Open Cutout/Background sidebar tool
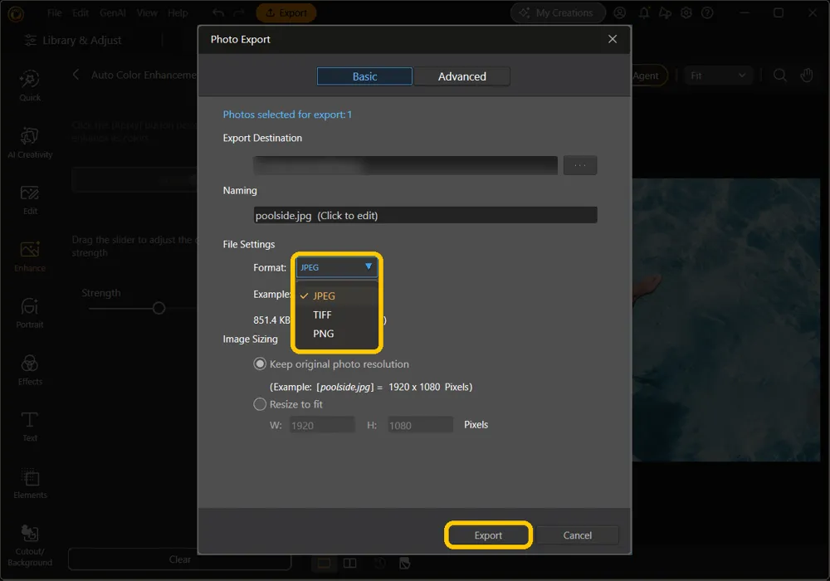The height and width of the screenshot is (581, 830). [x=30, y=545]
